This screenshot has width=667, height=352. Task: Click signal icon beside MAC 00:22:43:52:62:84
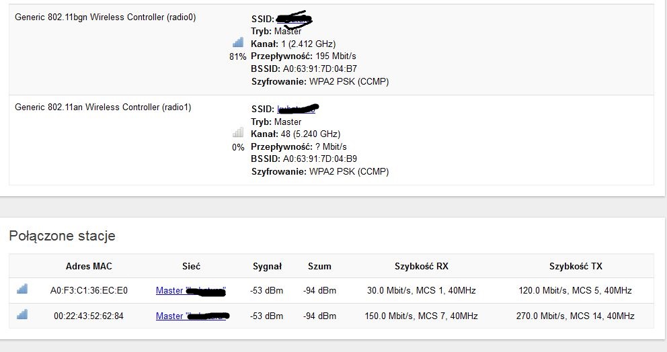click(22, 314)
